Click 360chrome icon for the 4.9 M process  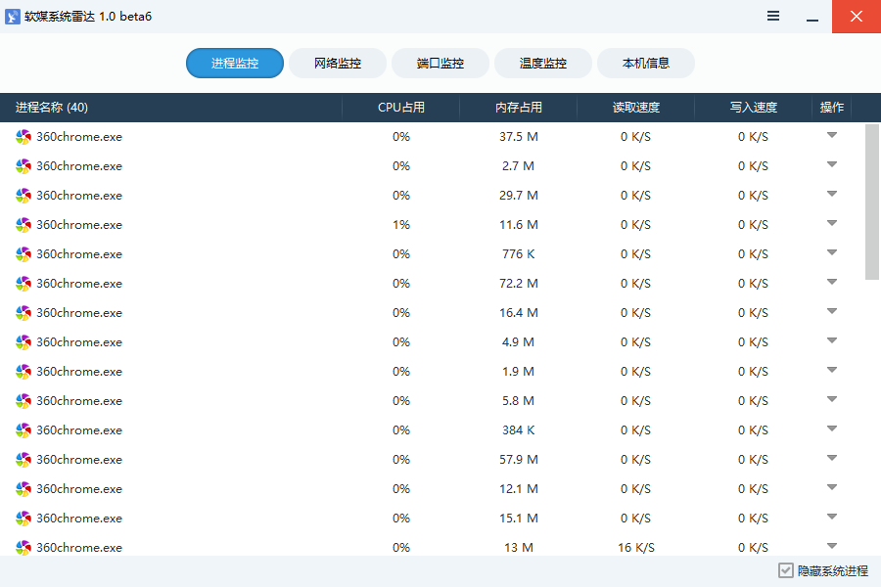[23, 342]
